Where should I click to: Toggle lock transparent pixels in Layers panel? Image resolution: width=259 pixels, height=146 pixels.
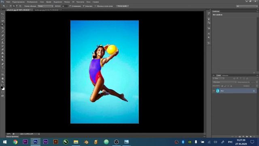(x=222, y=86)
